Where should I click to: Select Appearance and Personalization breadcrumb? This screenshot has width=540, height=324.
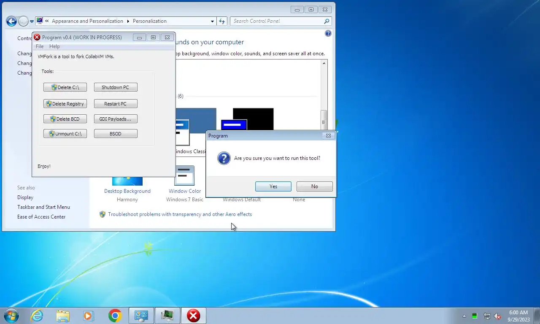(87, 21)
